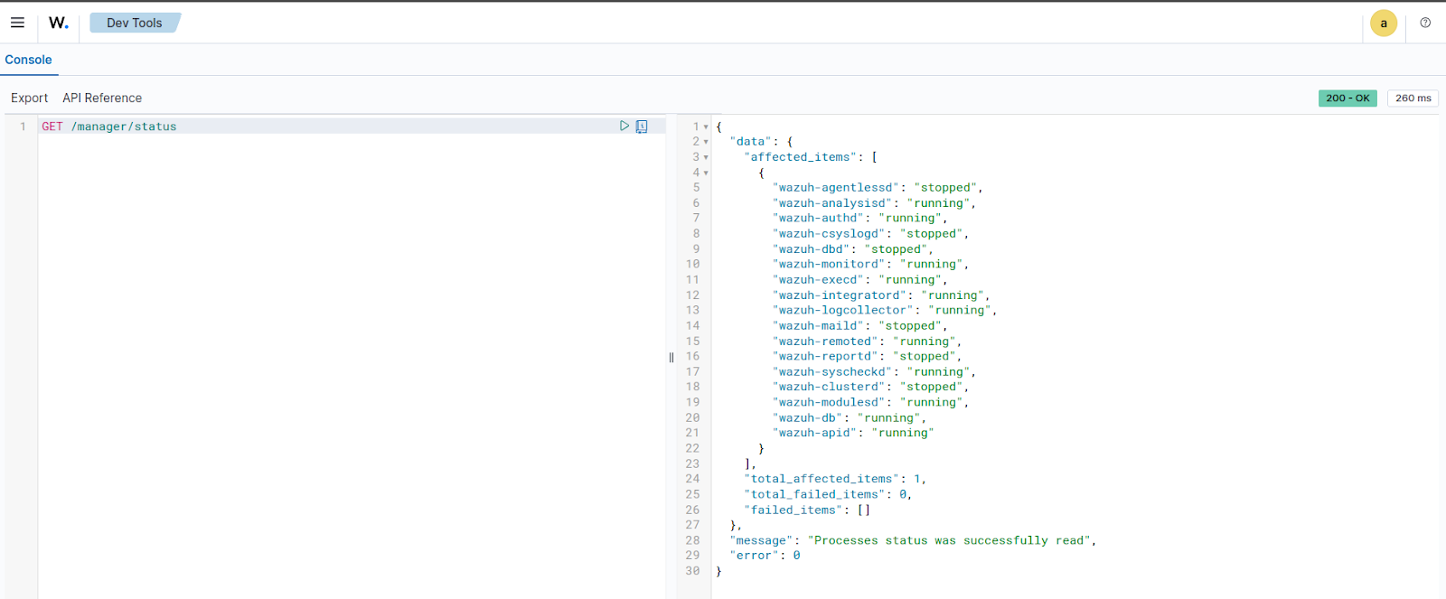Viewport: 1446px width, 599px height.
Task: Click the "wazuh-clusterd" key in the response
Action: (829, 387)
